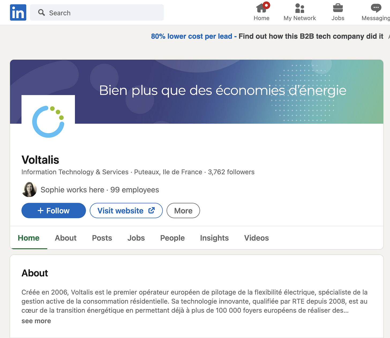Click the 'Information Technology & Services' text

pos(75,172)
